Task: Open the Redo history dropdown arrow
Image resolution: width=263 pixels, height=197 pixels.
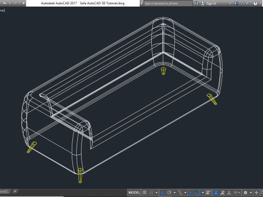Action: 20,3
